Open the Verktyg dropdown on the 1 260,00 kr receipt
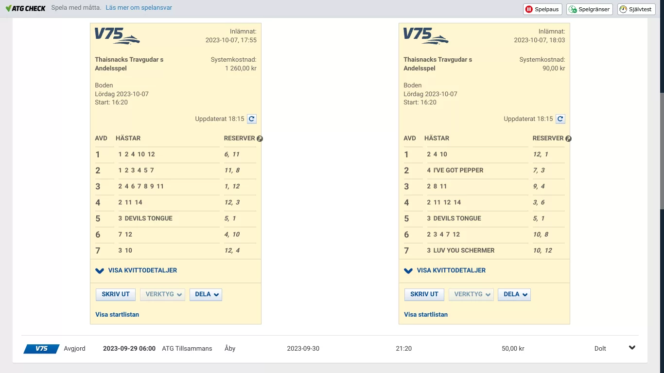 [162, 294]
